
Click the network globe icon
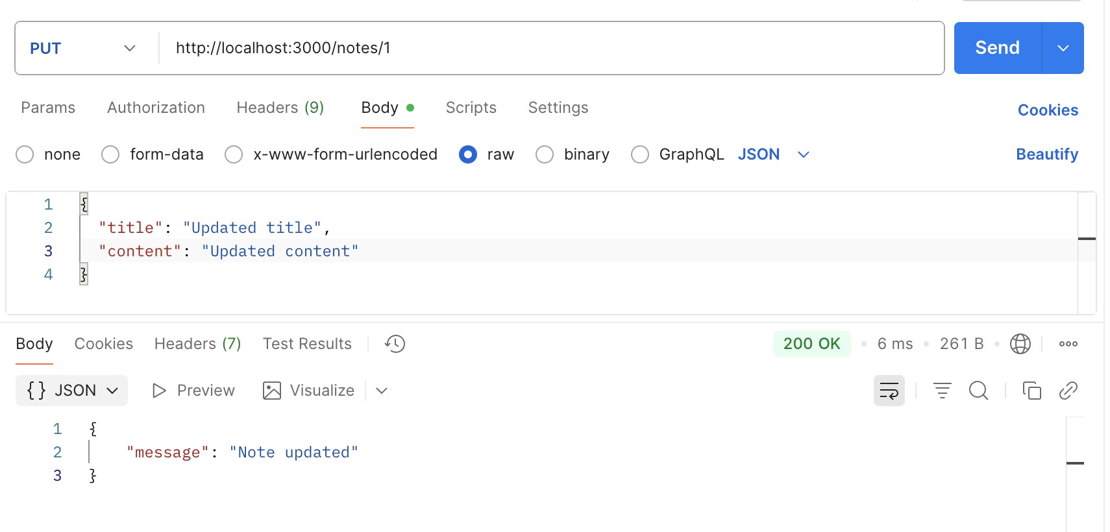pos(1020,344)
